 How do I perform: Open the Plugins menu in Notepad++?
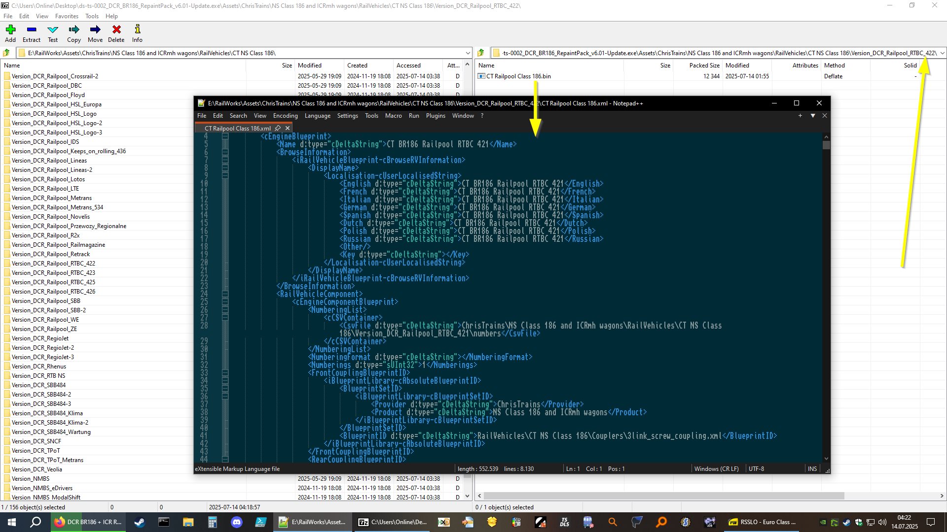(436, 116)
